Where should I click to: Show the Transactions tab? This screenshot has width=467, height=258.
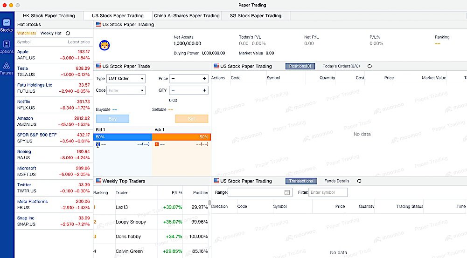[x=301, y=181]
